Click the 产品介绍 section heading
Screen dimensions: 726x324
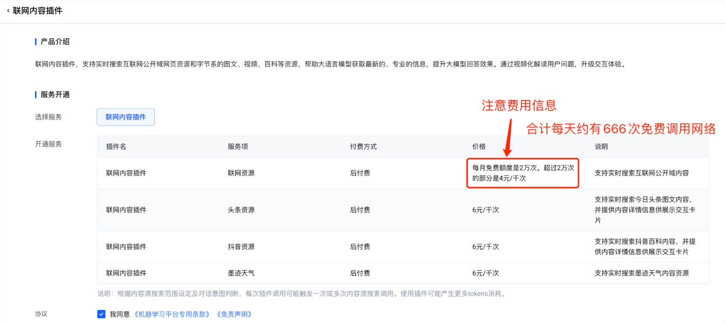click(x=55, y=42)
